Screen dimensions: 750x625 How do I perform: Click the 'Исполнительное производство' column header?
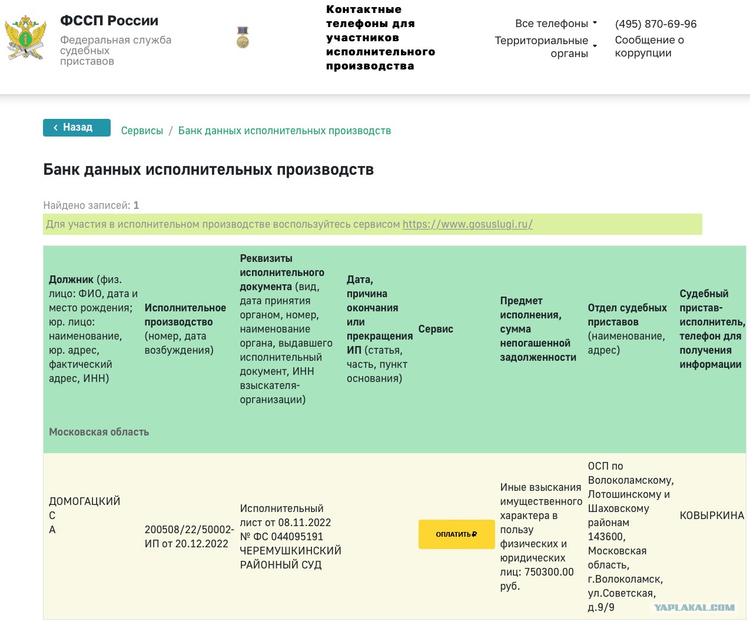(185, 329)
